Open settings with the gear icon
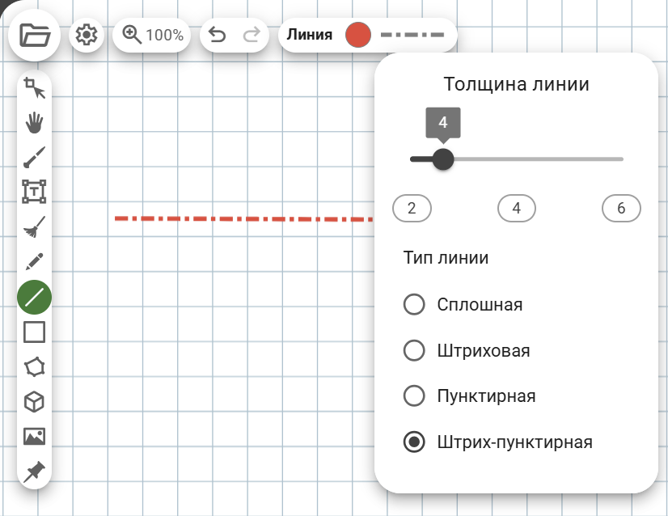This screenshot has width=668, height=516. click(x=87, y=36)
